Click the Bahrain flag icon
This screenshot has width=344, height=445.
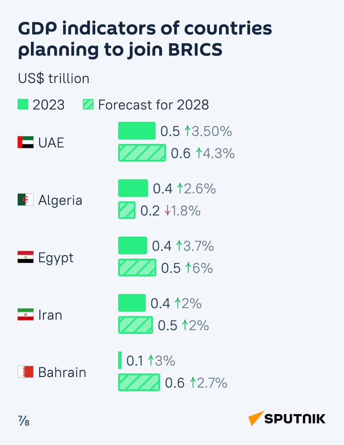[25, 372]
